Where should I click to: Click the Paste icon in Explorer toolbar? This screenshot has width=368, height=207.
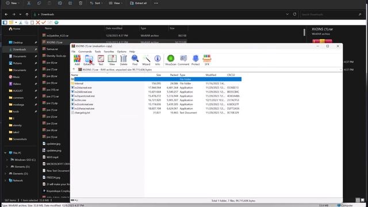(49, 3)
